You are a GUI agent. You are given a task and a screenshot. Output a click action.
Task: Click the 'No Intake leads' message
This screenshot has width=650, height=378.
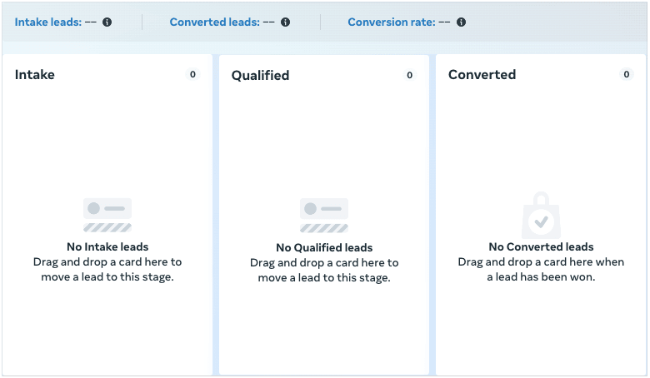pos(107,247)
